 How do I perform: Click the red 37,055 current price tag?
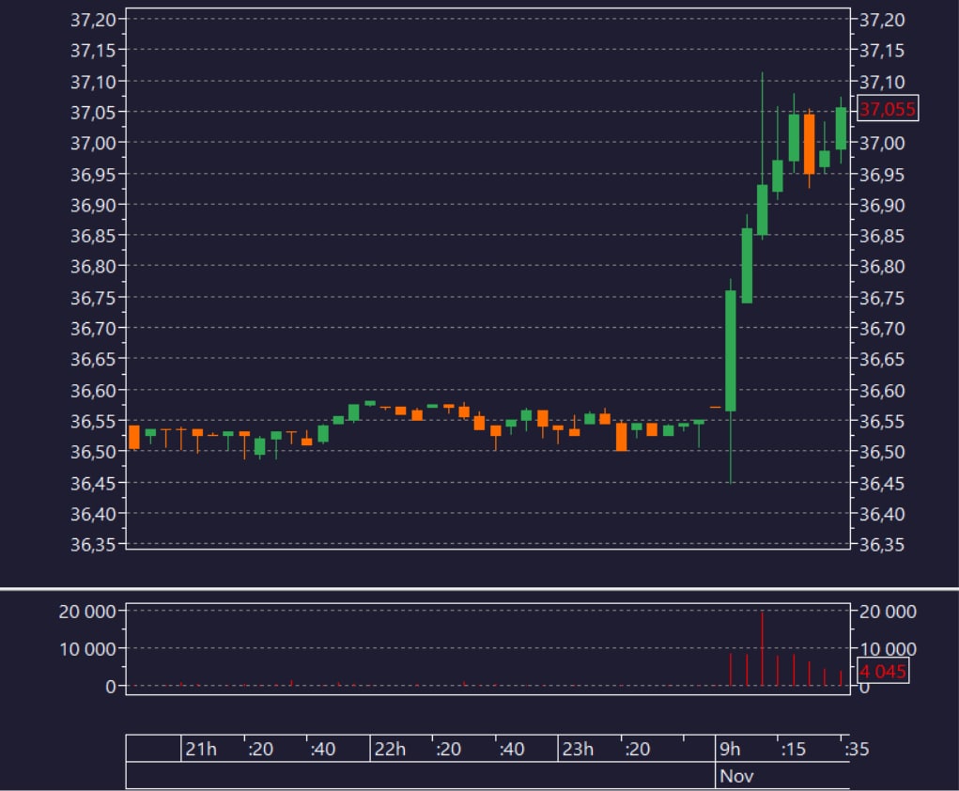[x=888, y=109]
